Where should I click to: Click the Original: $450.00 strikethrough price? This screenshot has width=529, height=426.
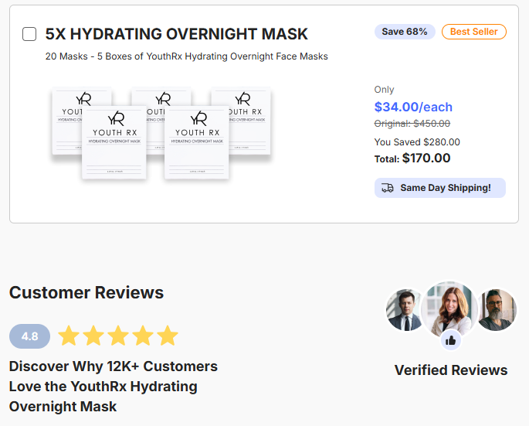click(x=412, y=124)
